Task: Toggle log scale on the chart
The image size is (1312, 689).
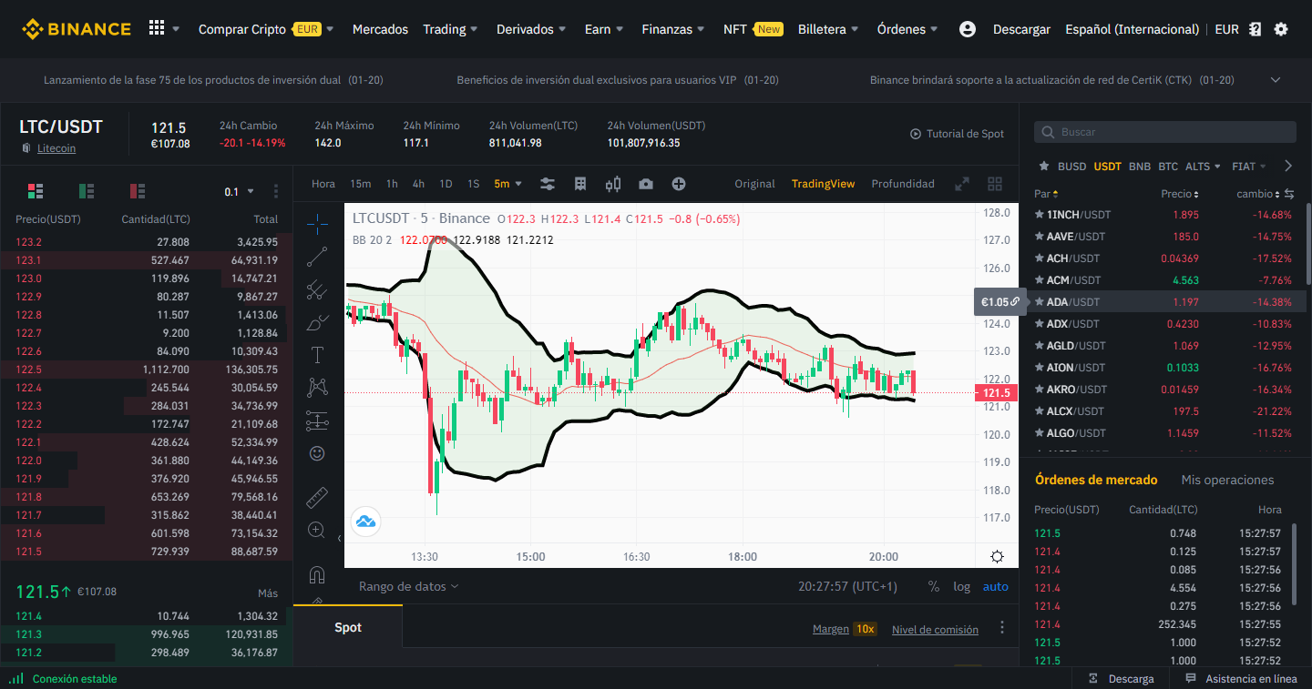Action: point(962,587)
